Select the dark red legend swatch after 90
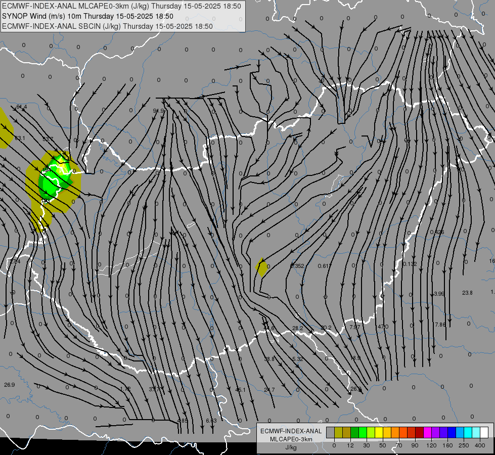 pyautogui.click(x=420, y=433)
